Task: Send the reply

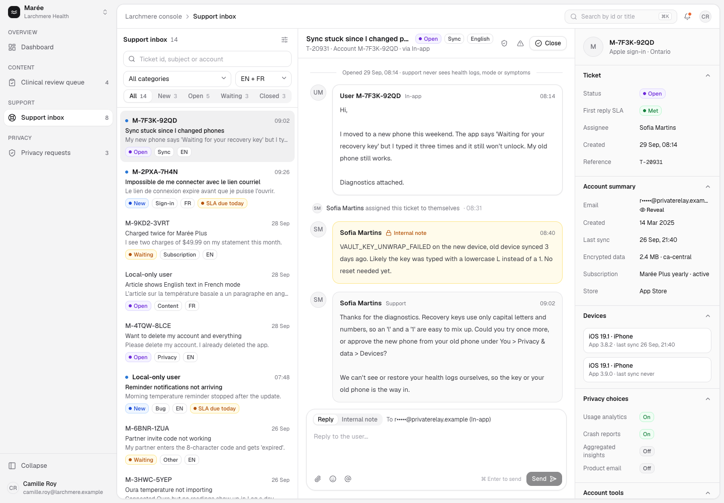Action: click(544, 479)
